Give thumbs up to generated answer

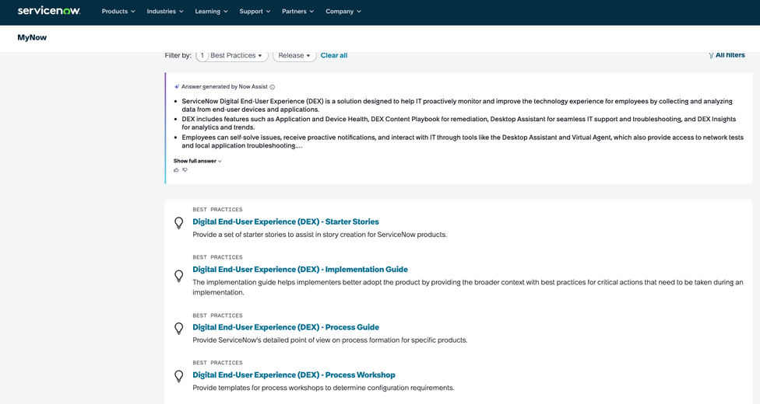176,170
